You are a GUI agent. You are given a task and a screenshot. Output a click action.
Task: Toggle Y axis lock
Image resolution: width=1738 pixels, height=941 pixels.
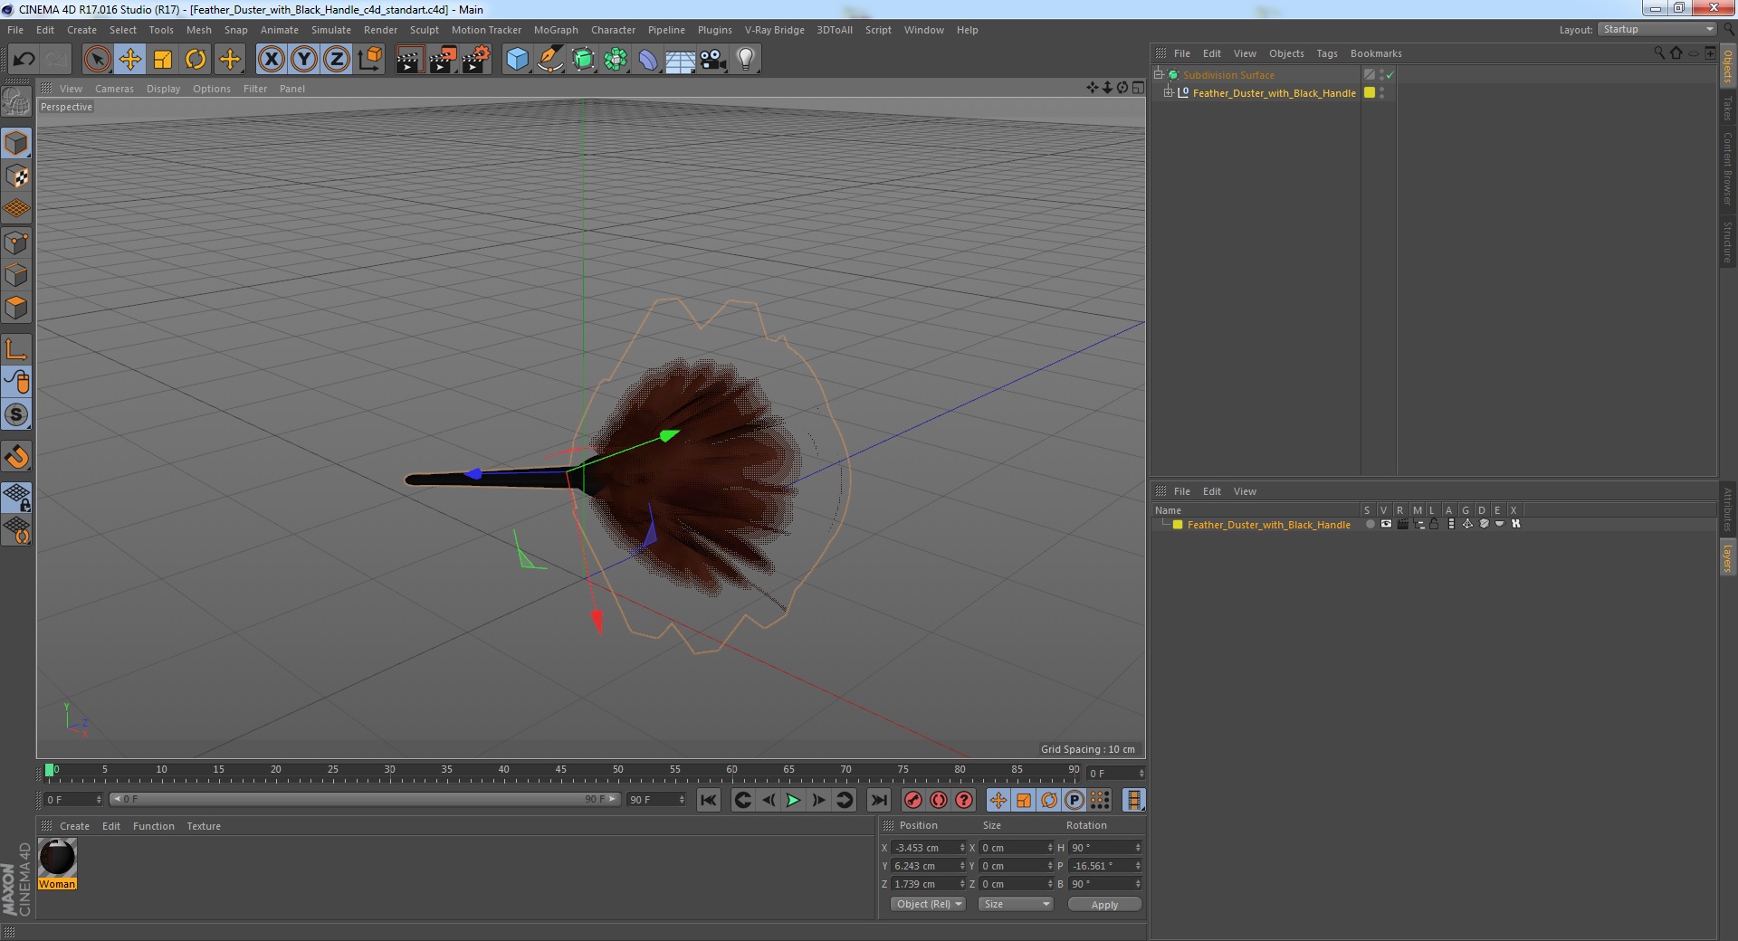[x=304, y=60]
